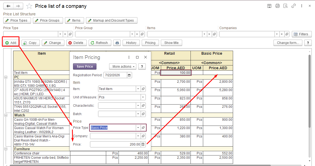Open the Price Groups structure button
The width and height of the screenshot is (315, 166).
[48, 20]
